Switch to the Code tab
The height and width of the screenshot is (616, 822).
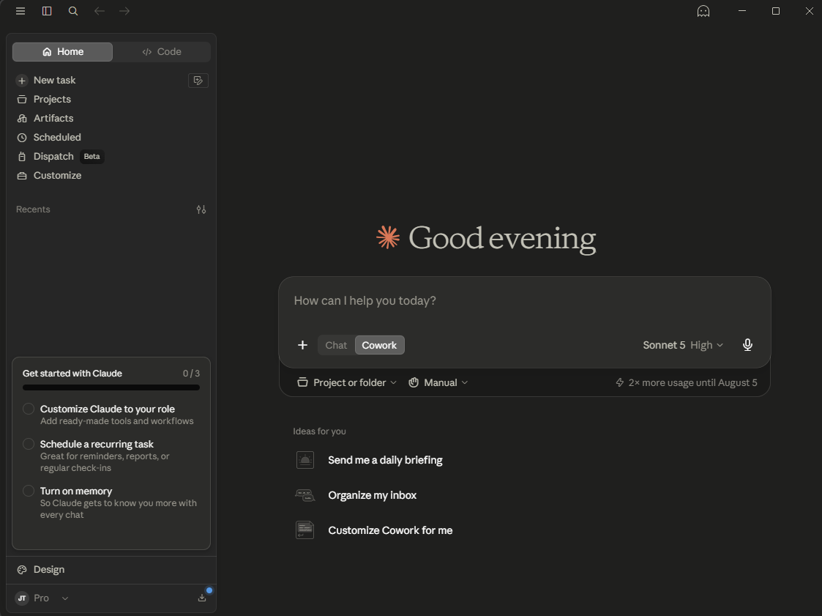(162, 51)
